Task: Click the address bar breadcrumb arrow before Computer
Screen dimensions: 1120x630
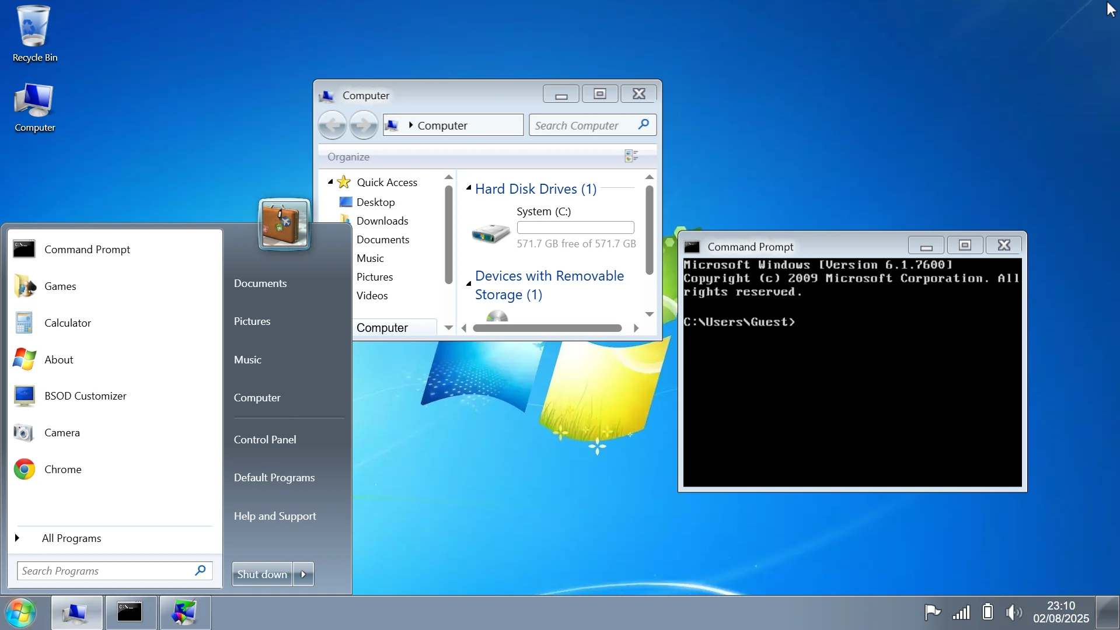Action: point(411,125)
